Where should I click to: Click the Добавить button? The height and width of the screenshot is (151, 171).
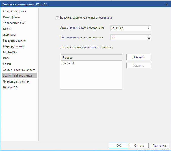click(x=139, y=57)
